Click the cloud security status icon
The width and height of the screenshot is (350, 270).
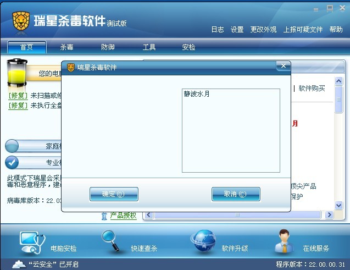pyautogui.click(x=19, y=264)
